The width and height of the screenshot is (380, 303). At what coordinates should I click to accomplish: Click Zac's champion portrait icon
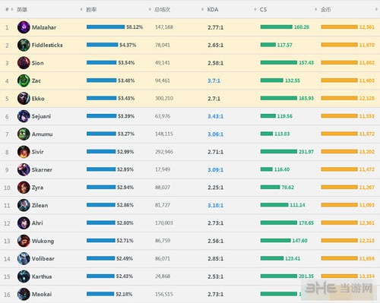[x=24, y=80]
